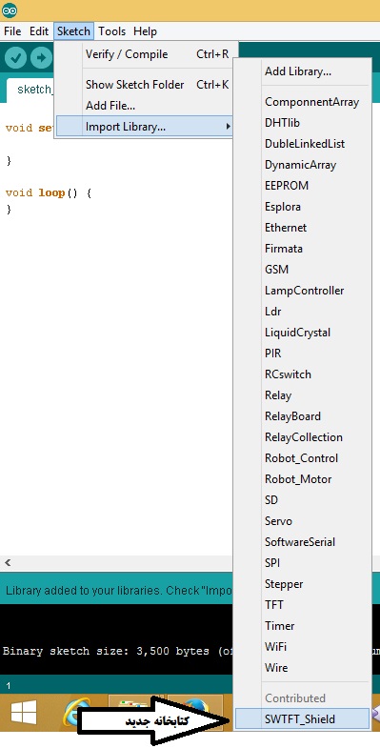
Task: Import the DubleLinkedList library
Action: (x=302, y=144)
